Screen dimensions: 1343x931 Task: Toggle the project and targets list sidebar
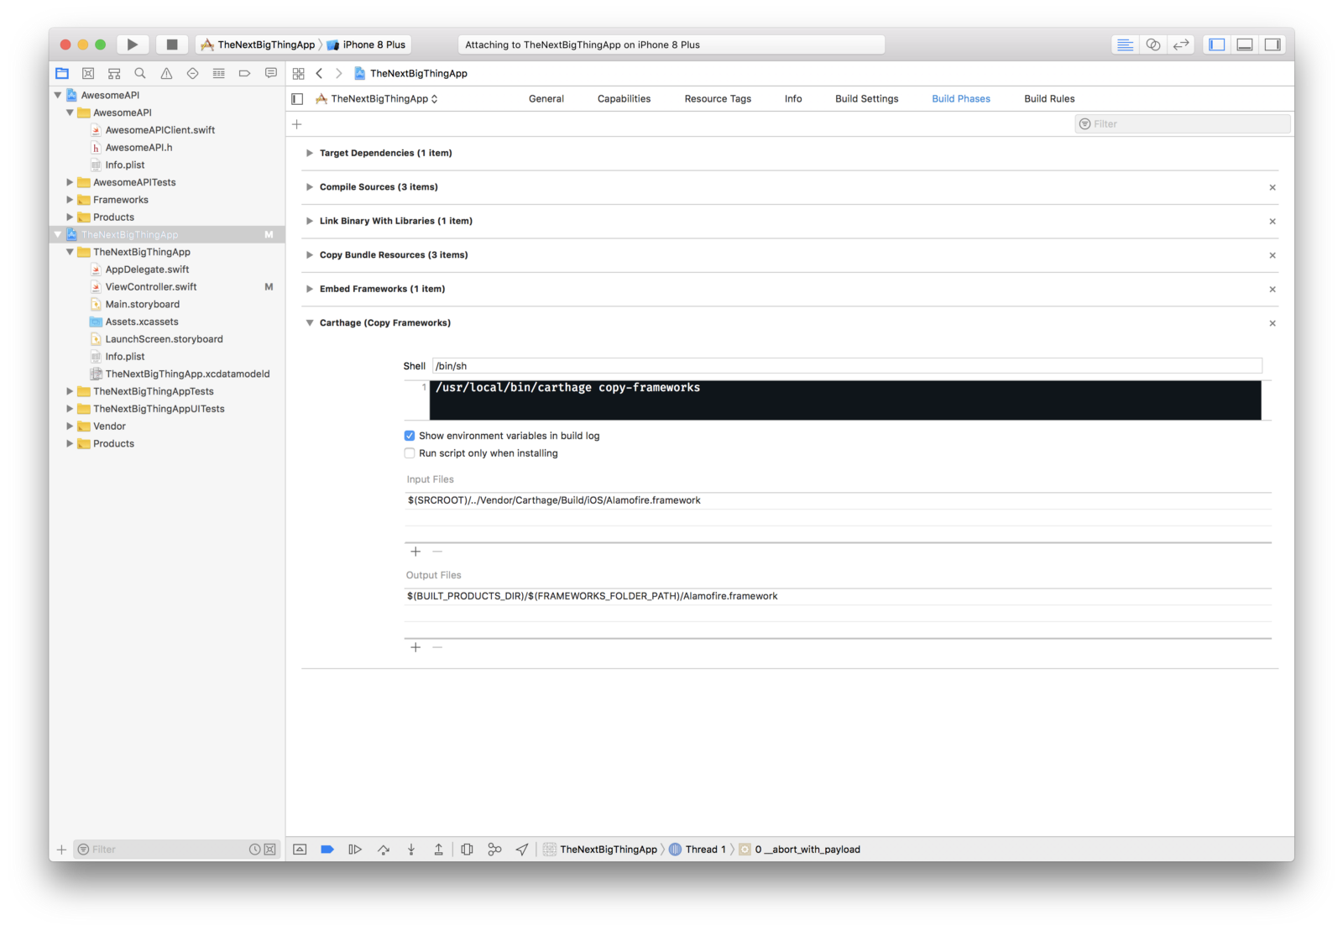click(x=297, y=99)
